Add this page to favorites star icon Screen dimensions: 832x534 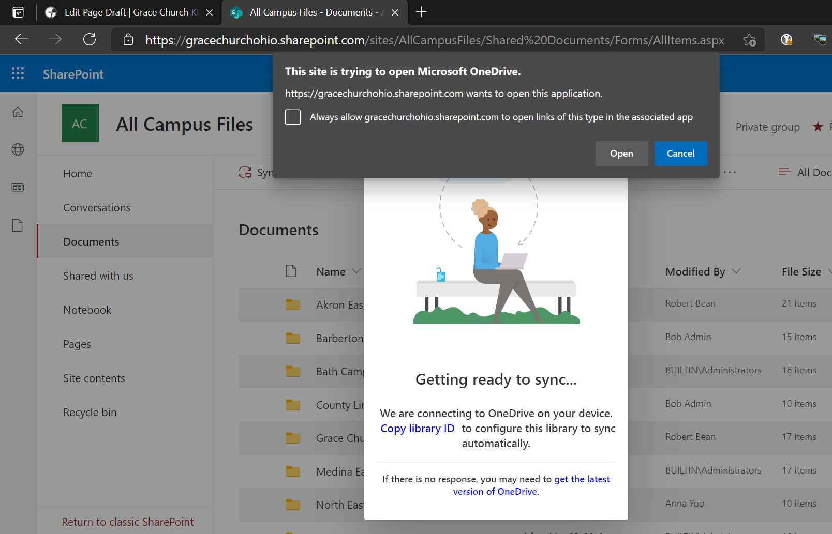click(x=750, y=40)
